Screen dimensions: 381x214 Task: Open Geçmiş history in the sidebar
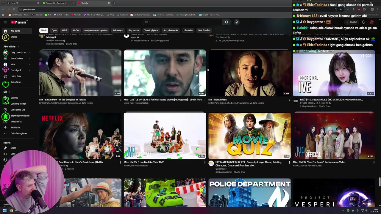[x=16, y=98]
